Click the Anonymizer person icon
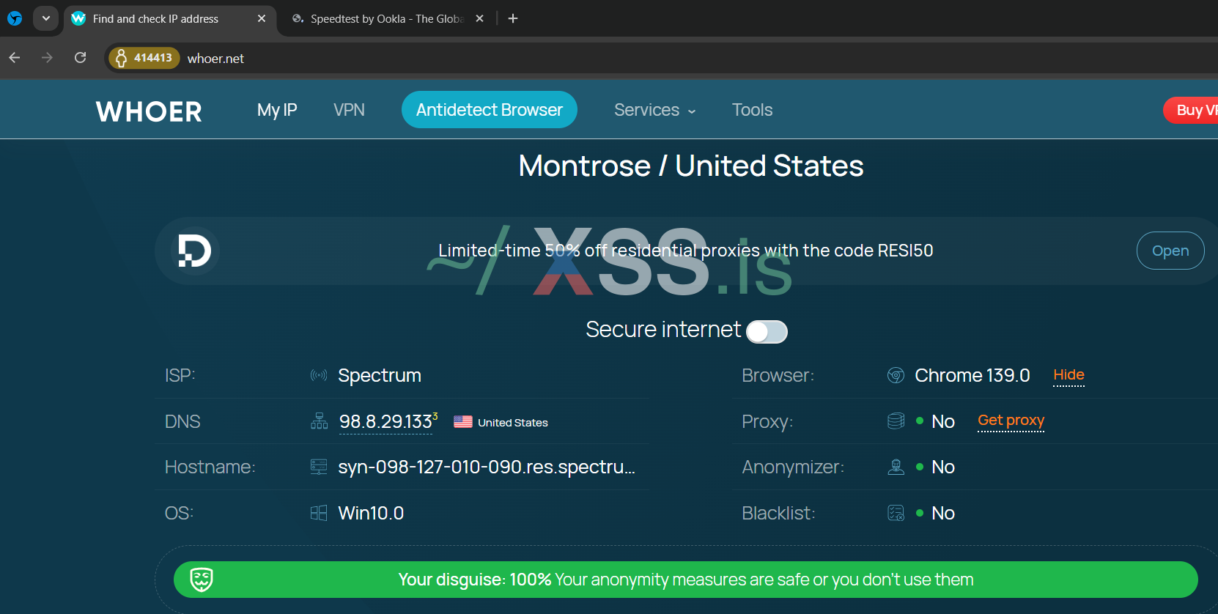Viewport: 1218px width, 614px height. (896, 467)
